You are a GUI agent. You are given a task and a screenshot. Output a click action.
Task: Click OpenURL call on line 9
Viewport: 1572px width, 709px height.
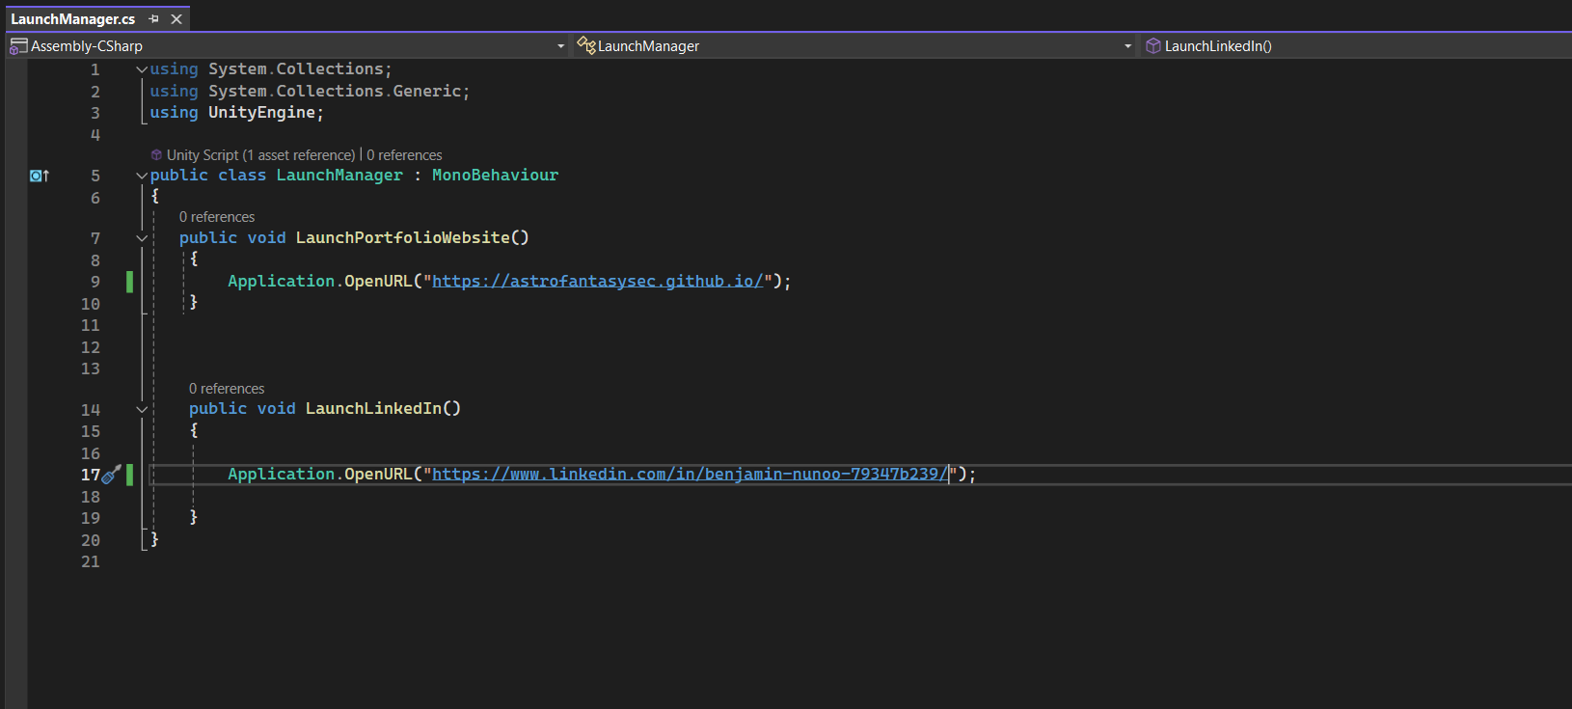(x=378, y=282)
